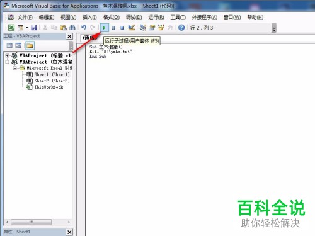315x236 pixels.
Task: Close the 属性 - Sheet1 properties panel
Action: [x=69, y=232]
